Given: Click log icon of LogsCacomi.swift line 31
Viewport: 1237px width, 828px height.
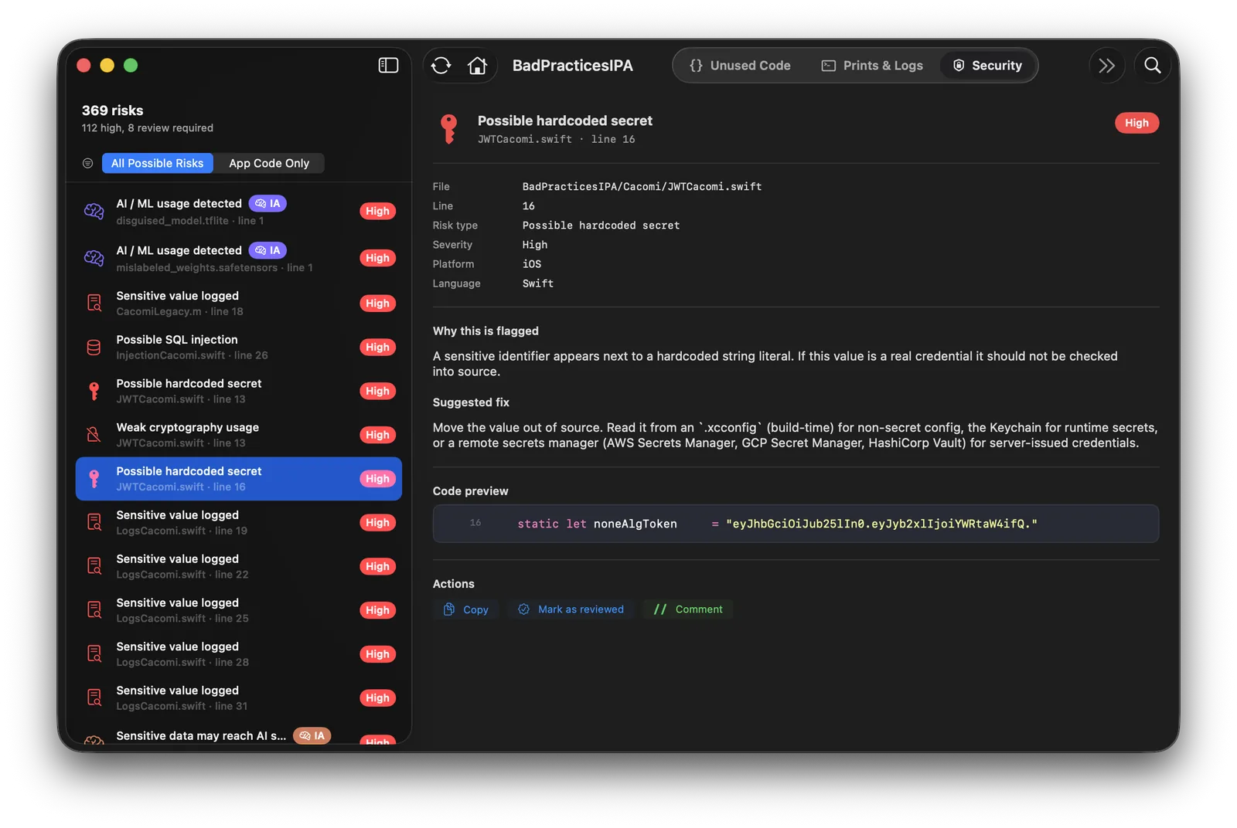Looking at the screenshot, I should coord(94,697).
